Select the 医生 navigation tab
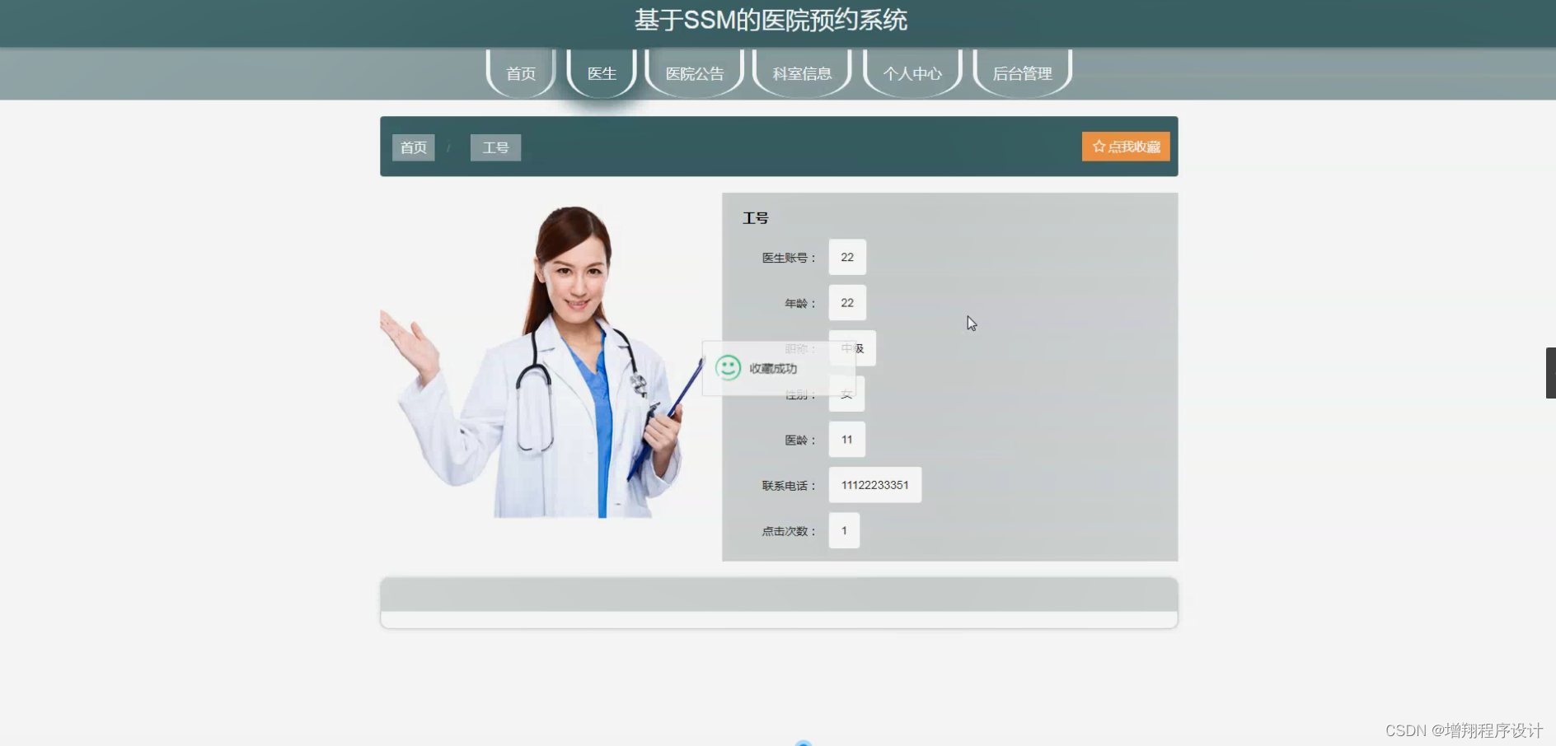 601,73
